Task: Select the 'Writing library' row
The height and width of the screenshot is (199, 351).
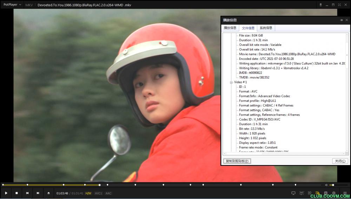Action: 273,68
